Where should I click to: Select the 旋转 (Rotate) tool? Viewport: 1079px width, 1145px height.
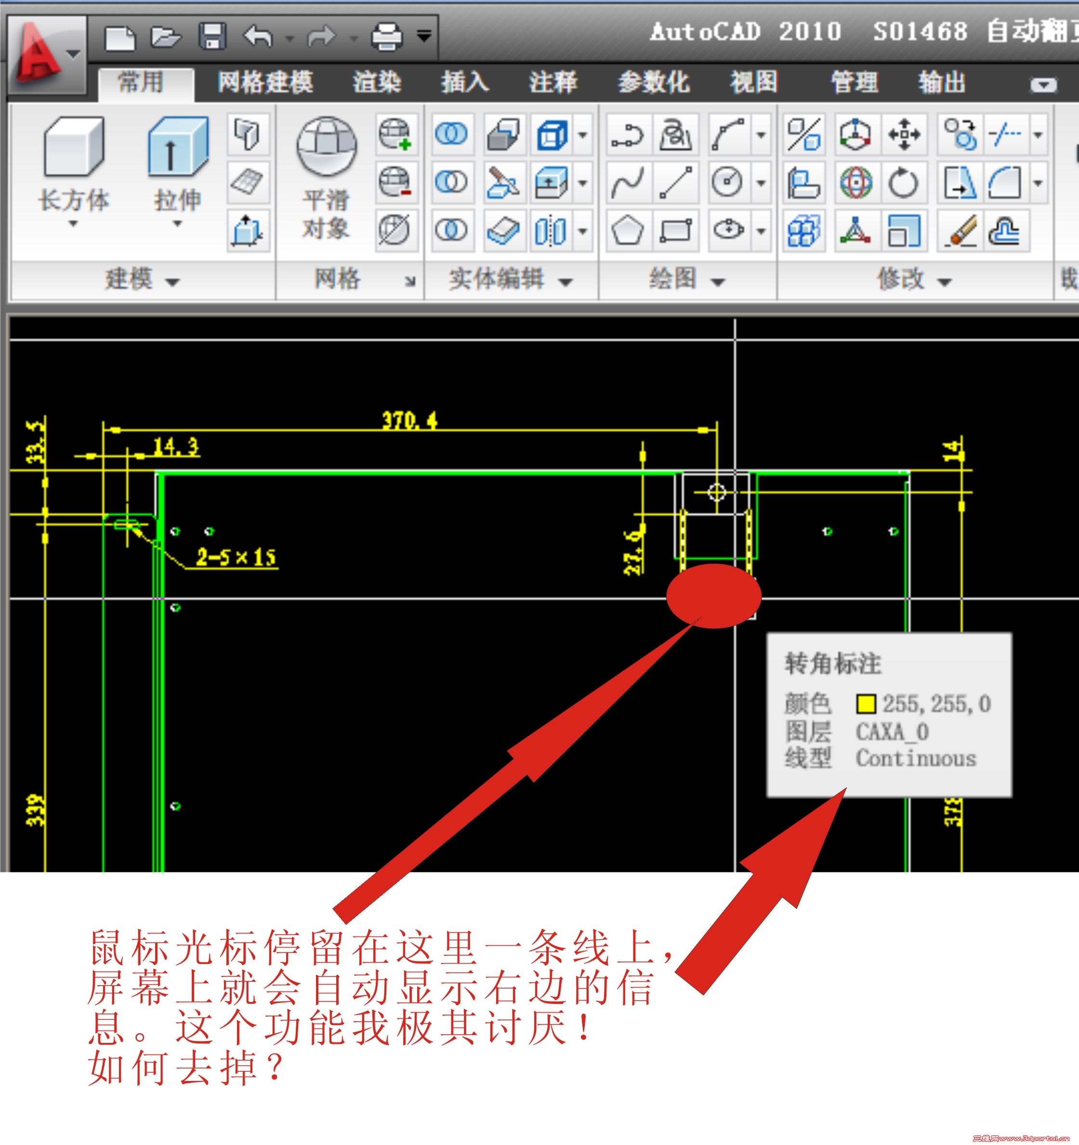click(x=904, y=182)
